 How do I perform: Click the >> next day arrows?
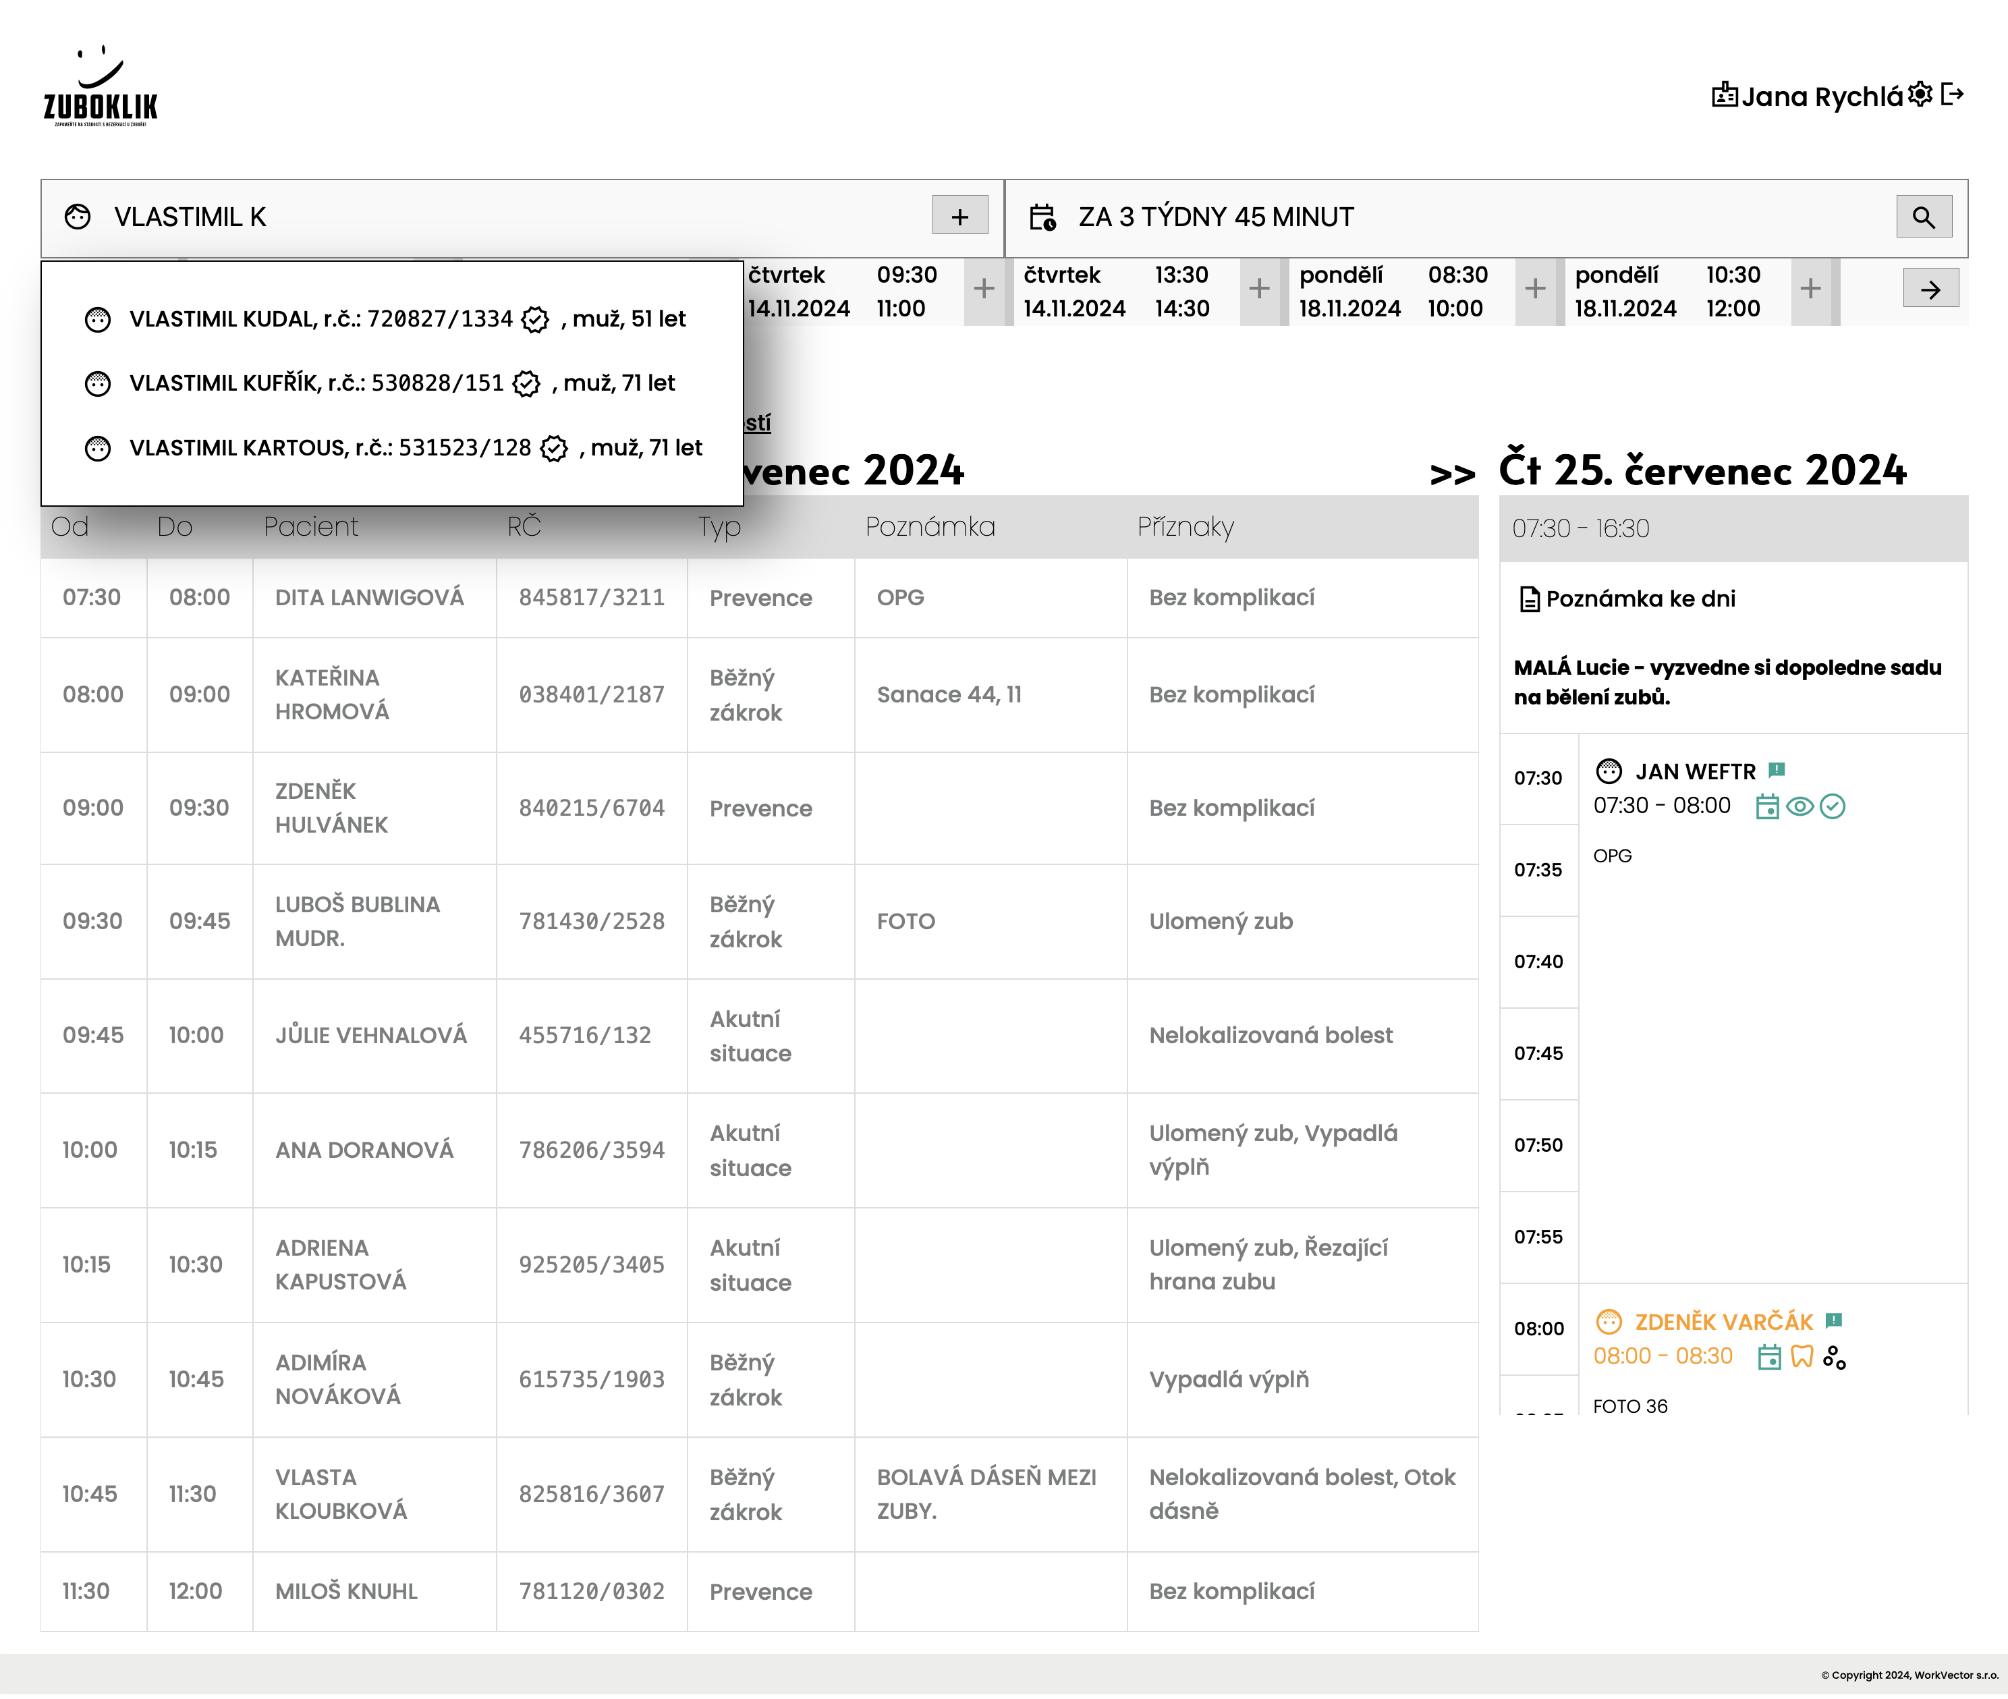[x=1452, y=474]
